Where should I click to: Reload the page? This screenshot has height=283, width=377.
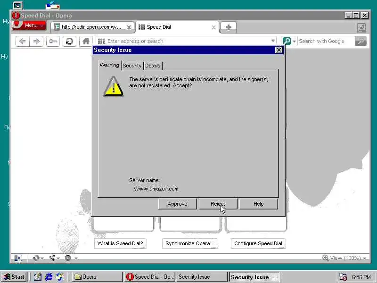tap(69, 41)
